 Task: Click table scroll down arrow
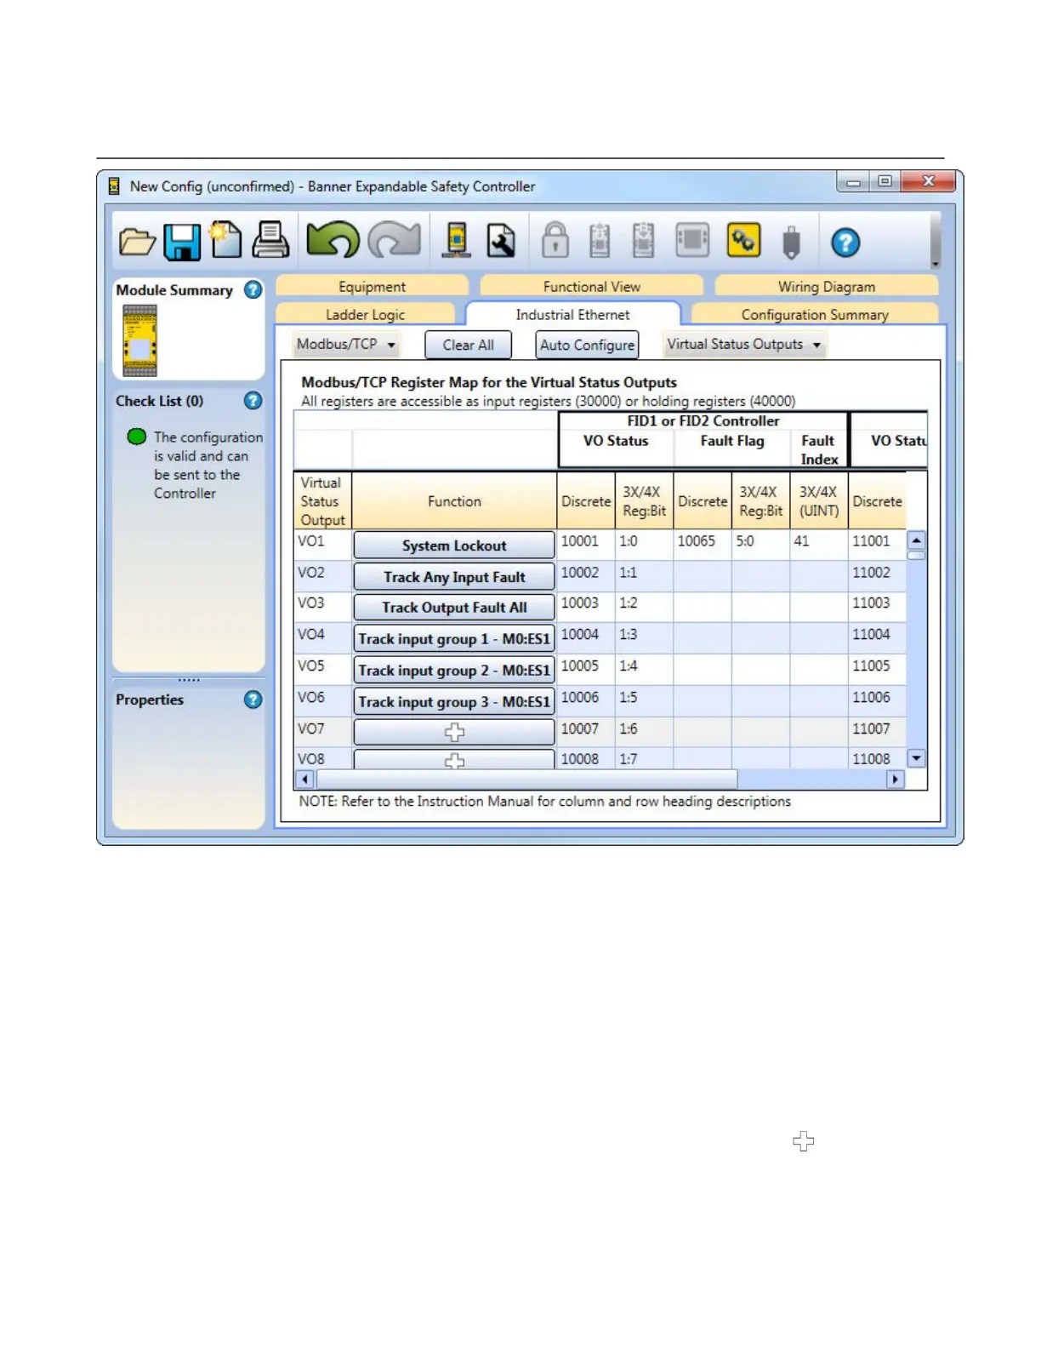[x=916, y=757]
